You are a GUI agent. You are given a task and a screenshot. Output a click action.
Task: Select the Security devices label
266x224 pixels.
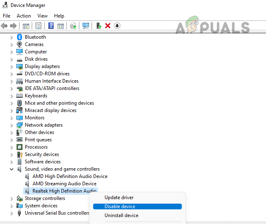[x=42, y=154]
